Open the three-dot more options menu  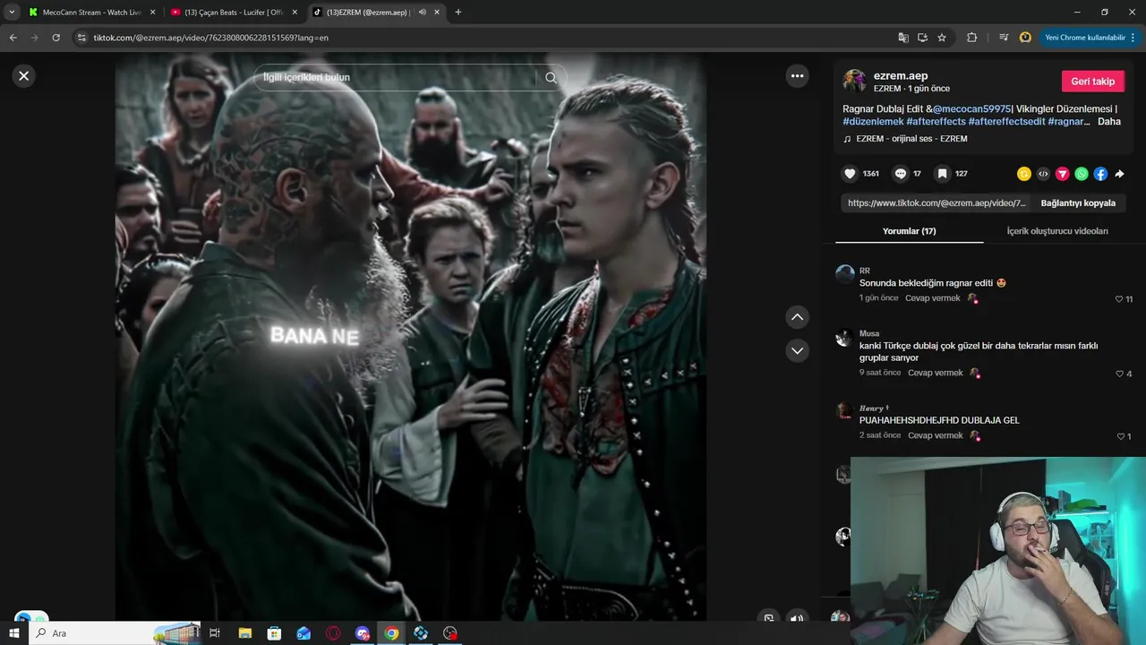point(797,76)
